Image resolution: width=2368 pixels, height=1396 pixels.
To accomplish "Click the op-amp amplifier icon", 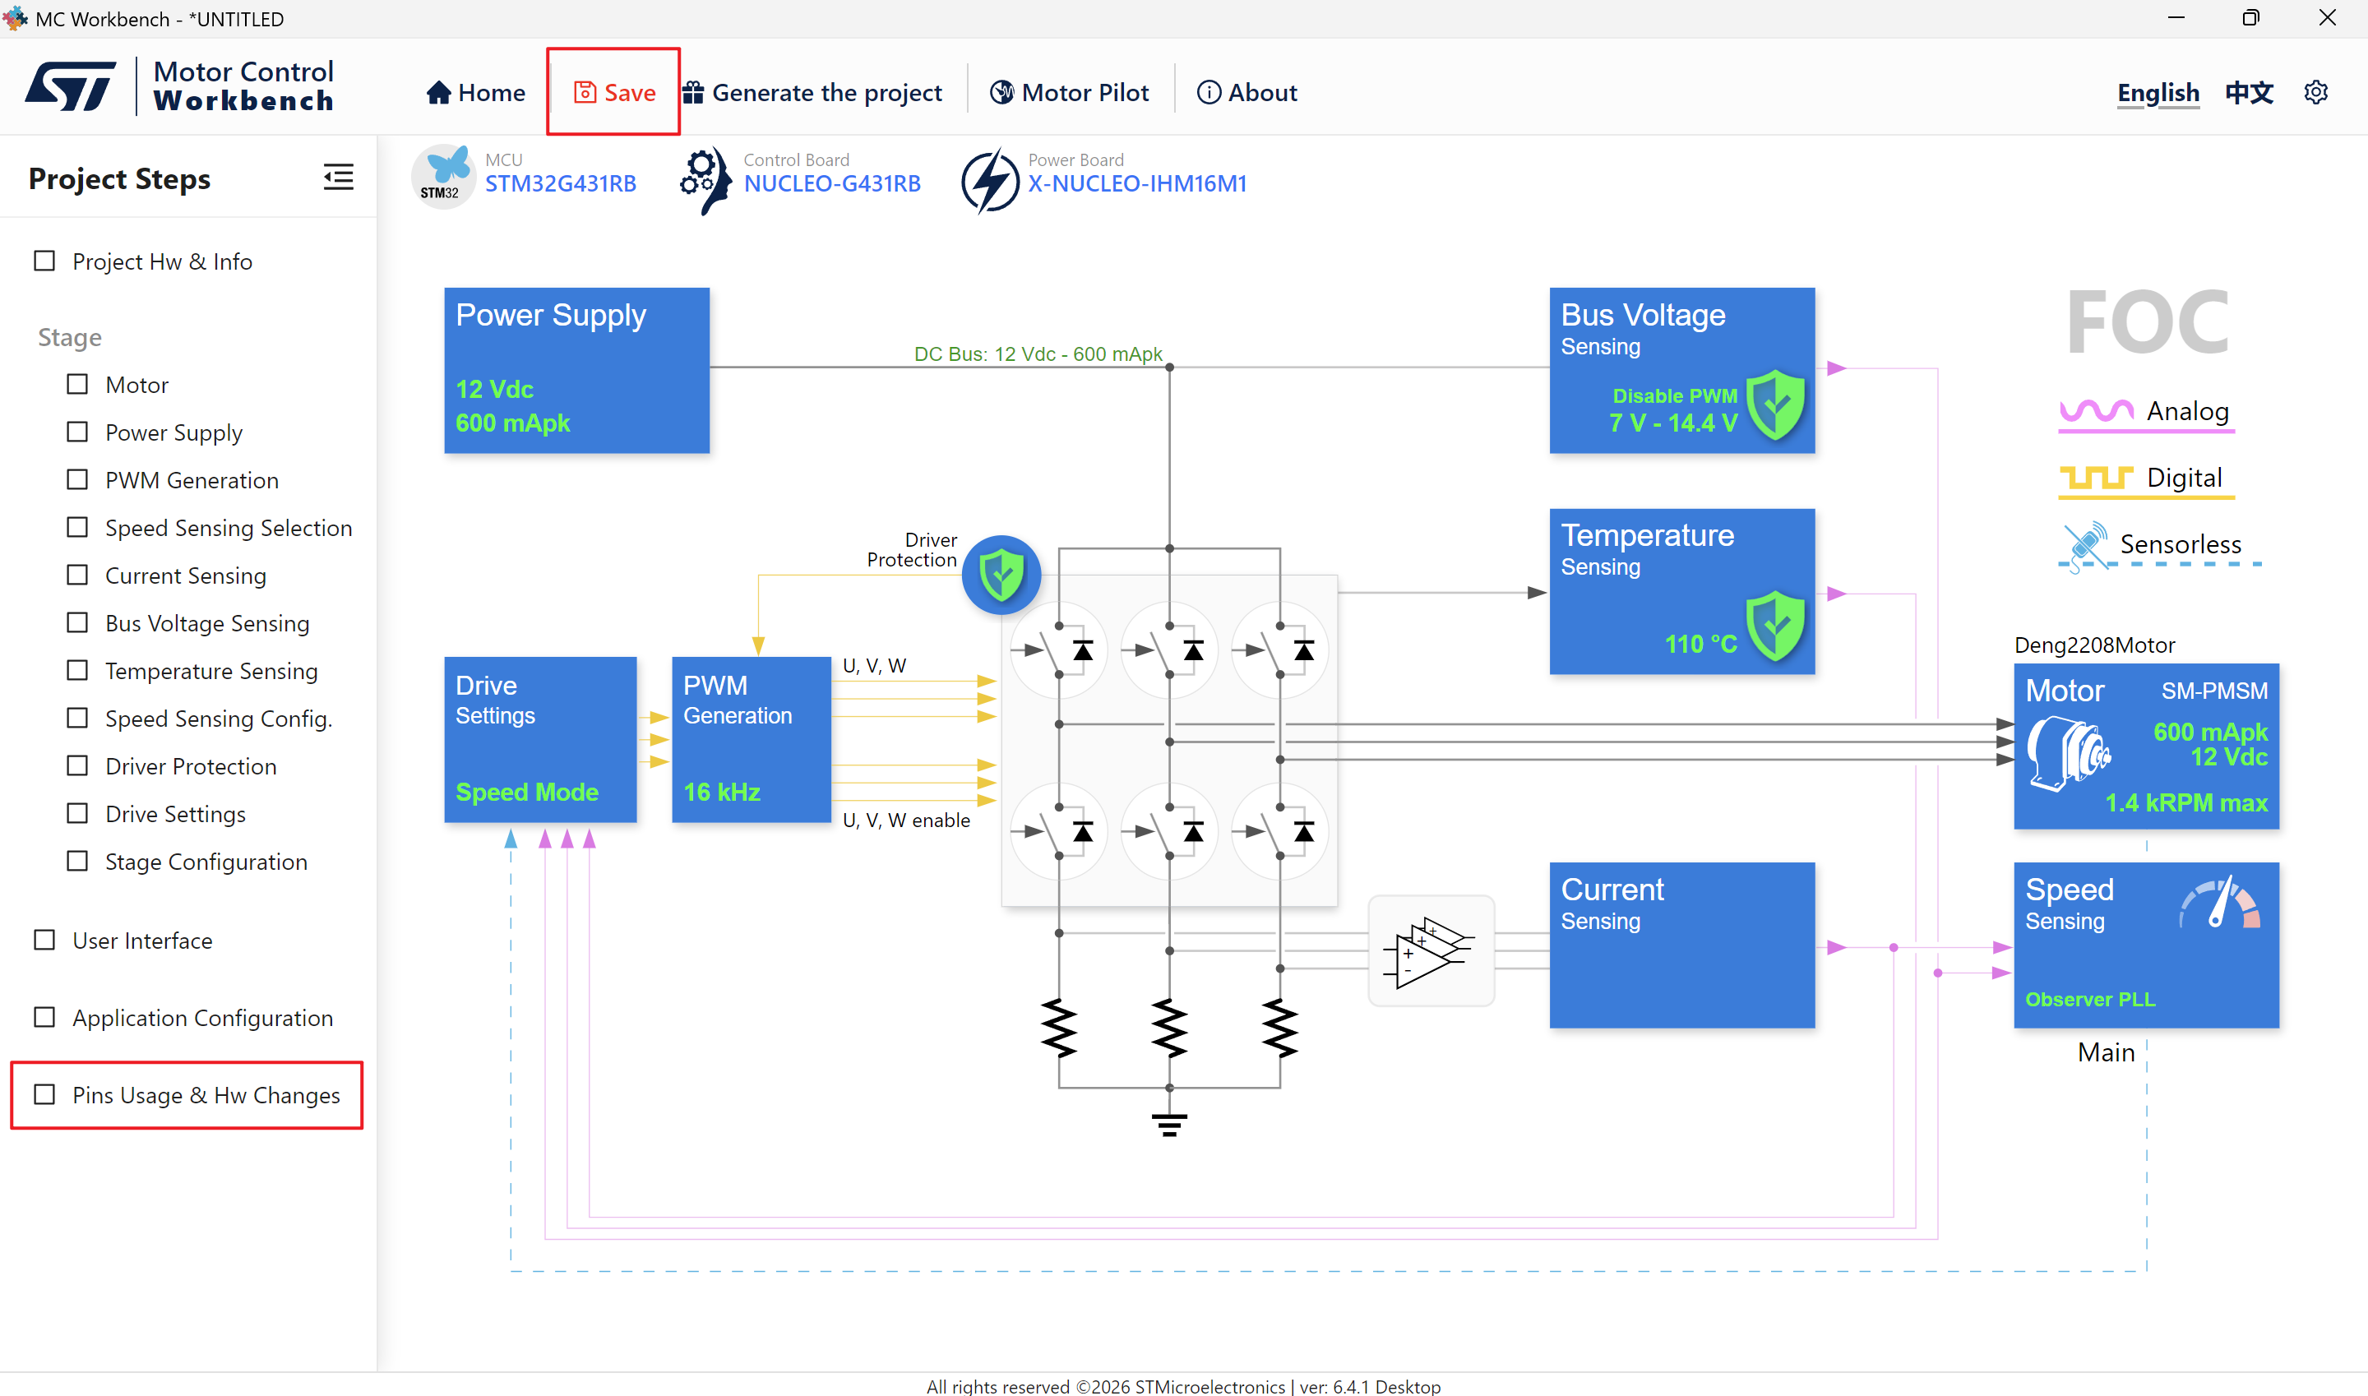I will point(1430,951).
